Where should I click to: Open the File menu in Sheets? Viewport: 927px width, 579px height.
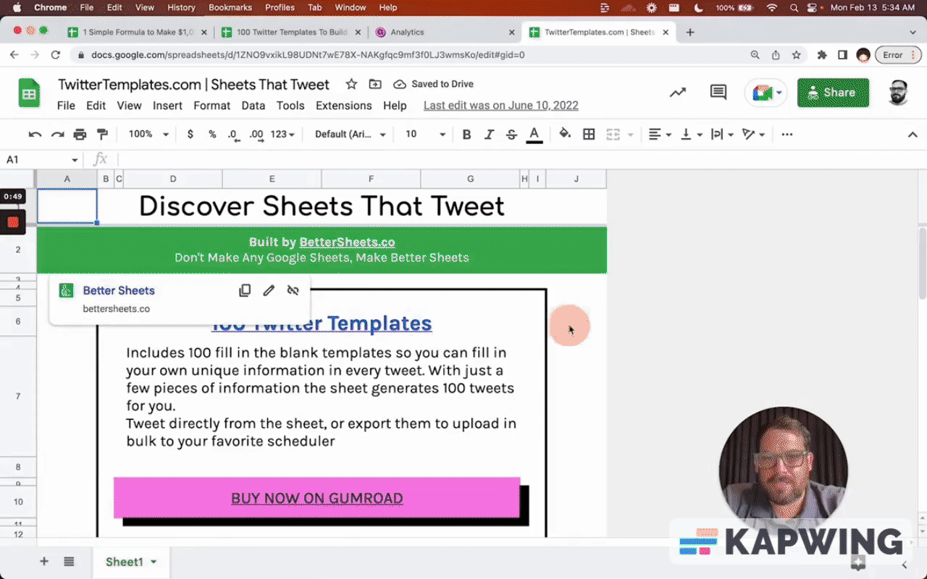tap(66, 106)
